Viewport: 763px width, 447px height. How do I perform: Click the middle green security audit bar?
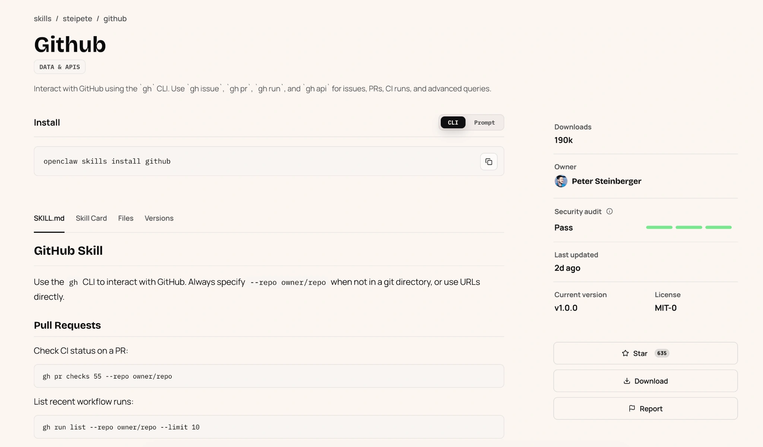(688, 227)
